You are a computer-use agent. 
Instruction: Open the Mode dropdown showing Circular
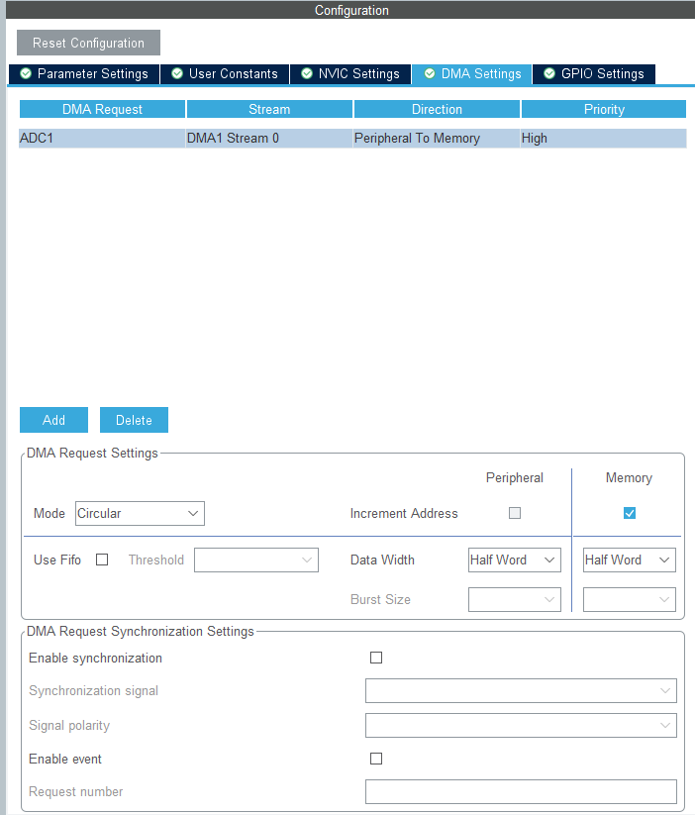[x=140, y=513]
